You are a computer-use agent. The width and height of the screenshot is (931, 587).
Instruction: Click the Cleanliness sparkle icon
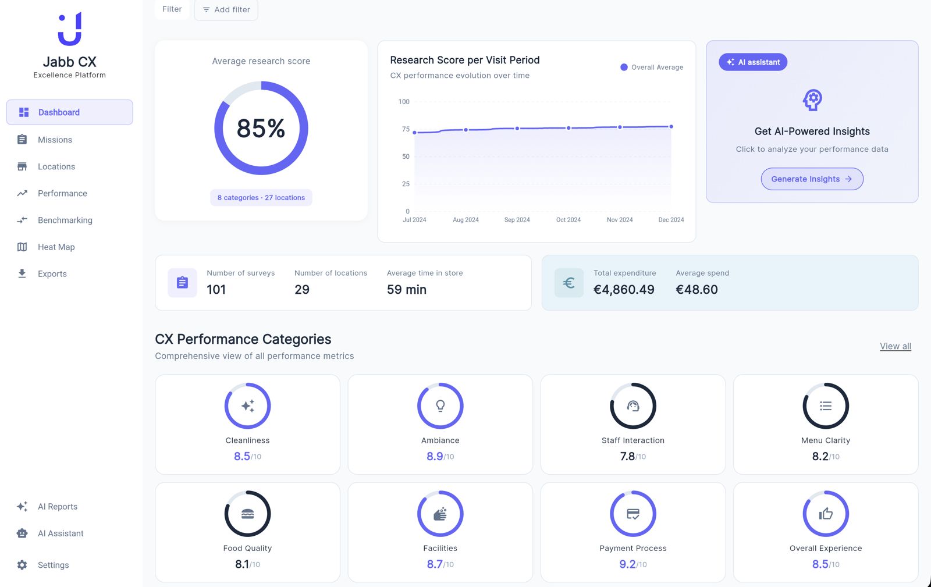(x=247, y=406)
